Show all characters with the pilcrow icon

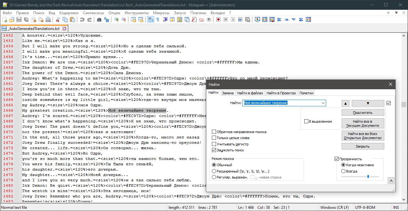pos(158,20)
